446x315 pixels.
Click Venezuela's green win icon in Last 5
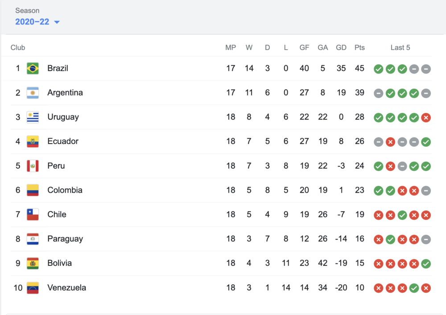point(414,288)
